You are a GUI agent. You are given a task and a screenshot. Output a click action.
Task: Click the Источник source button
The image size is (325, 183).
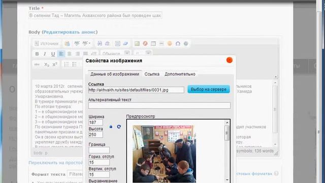(47, 44)
